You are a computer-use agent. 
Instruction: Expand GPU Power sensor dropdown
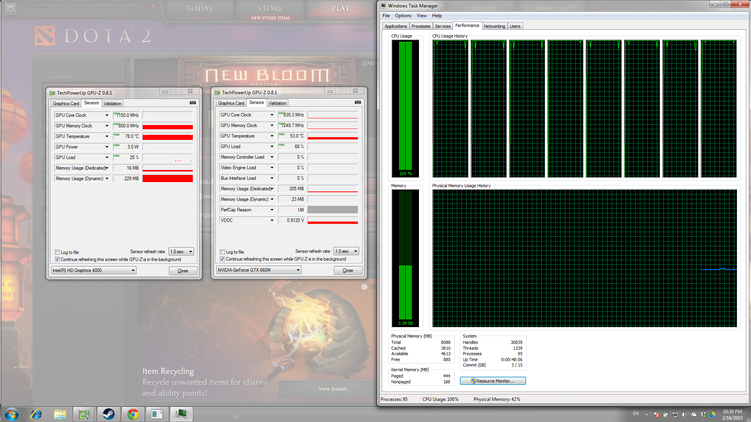point(107,147)
